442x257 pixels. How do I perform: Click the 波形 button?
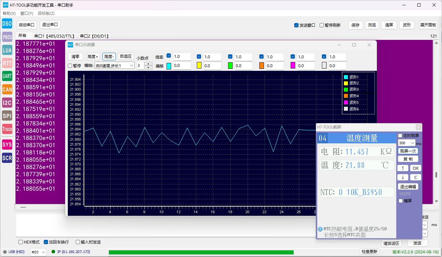[407, 25]
